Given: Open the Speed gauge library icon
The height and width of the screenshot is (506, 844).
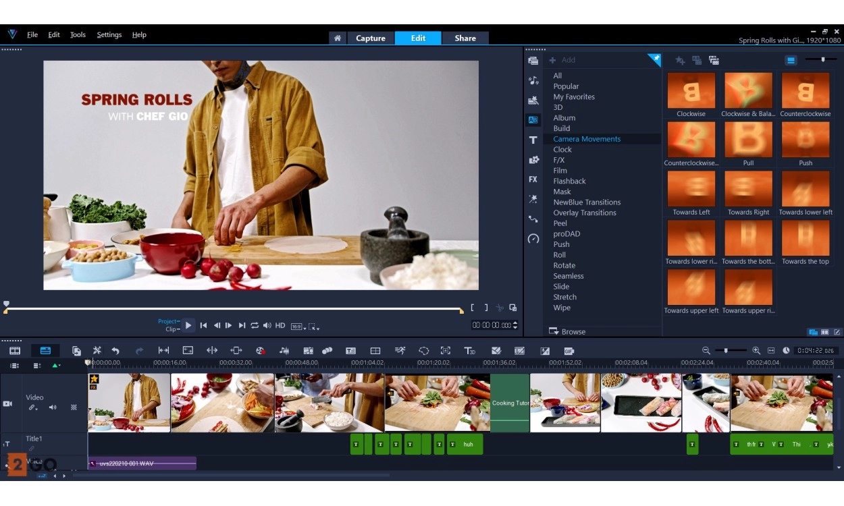Looking at the screenshot, I should click(x=533, y=239).
